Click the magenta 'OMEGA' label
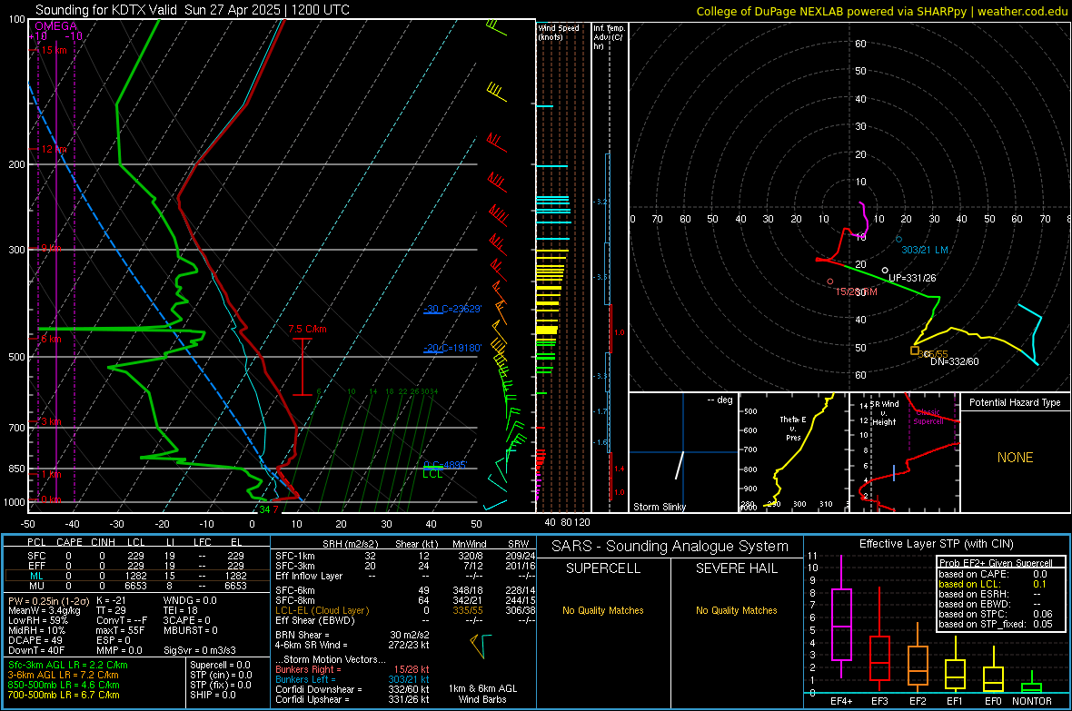1072x711 pixels. tap(56, 26)
